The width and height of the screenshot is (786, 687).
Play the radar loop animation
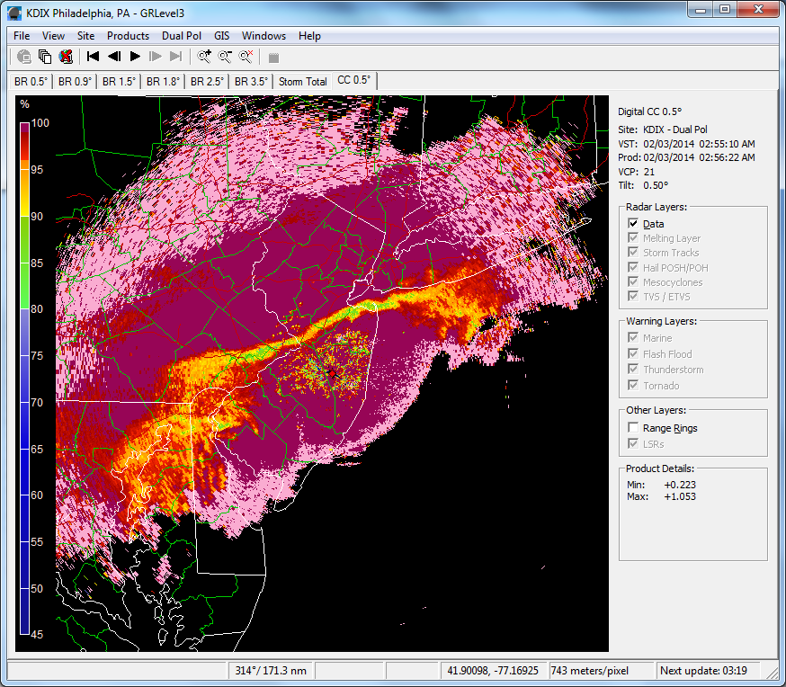pos(135,56)
